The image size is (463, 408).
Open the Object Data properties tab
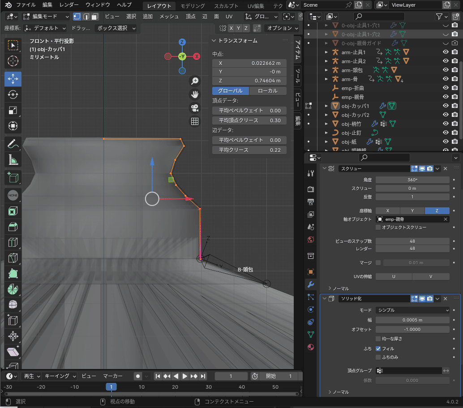pos(311,335)
